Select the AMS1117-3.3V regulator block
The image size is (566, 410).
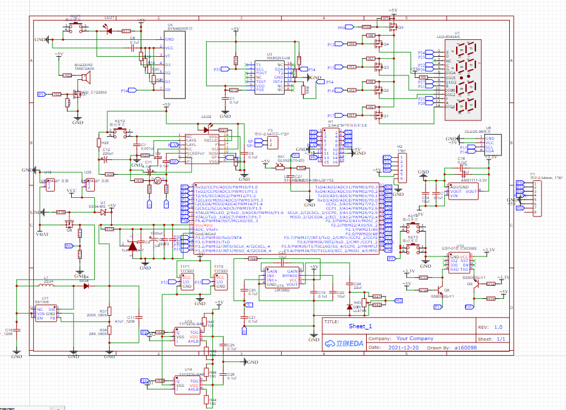463,191
